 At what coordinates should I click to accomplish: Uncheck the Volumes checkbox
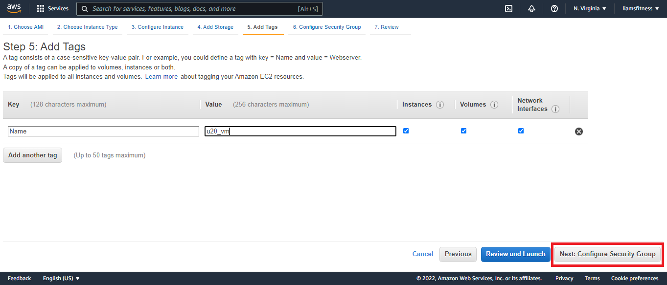tap(463, 131)
